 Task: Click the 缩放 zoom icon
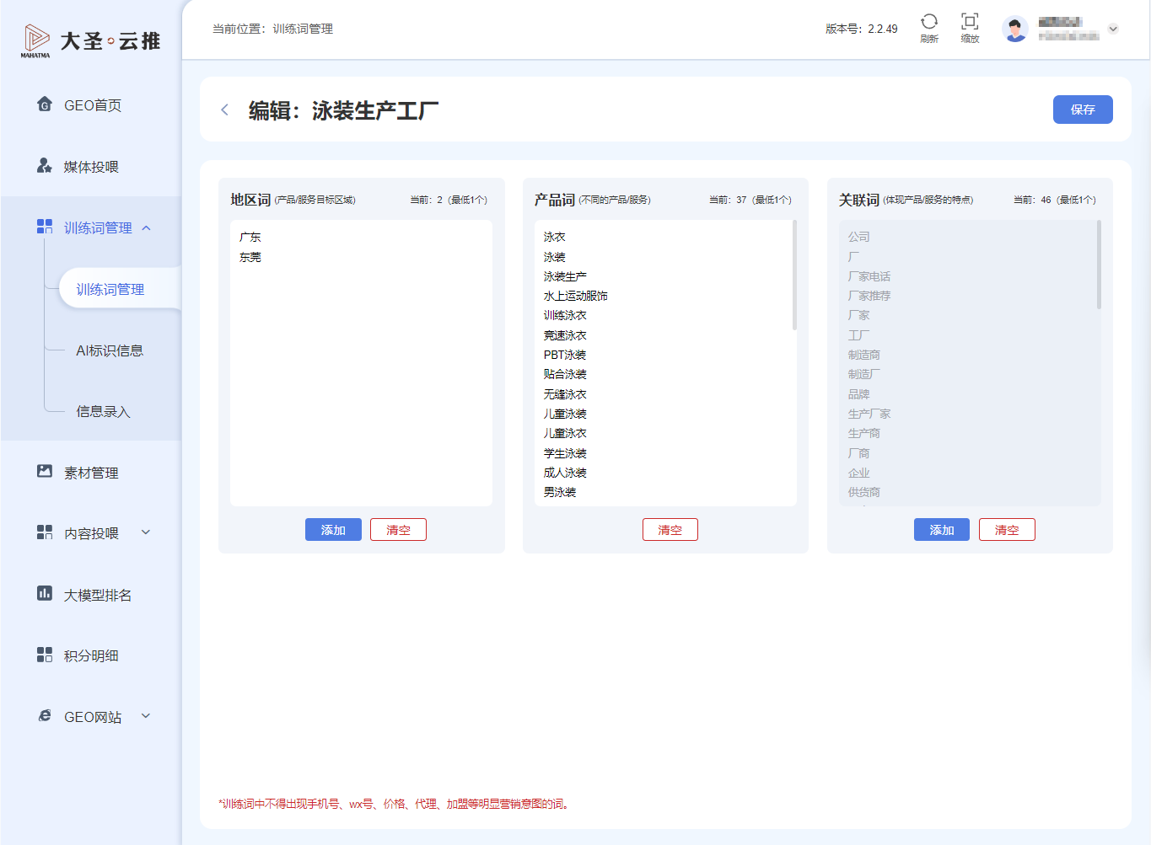coord(970,22)
